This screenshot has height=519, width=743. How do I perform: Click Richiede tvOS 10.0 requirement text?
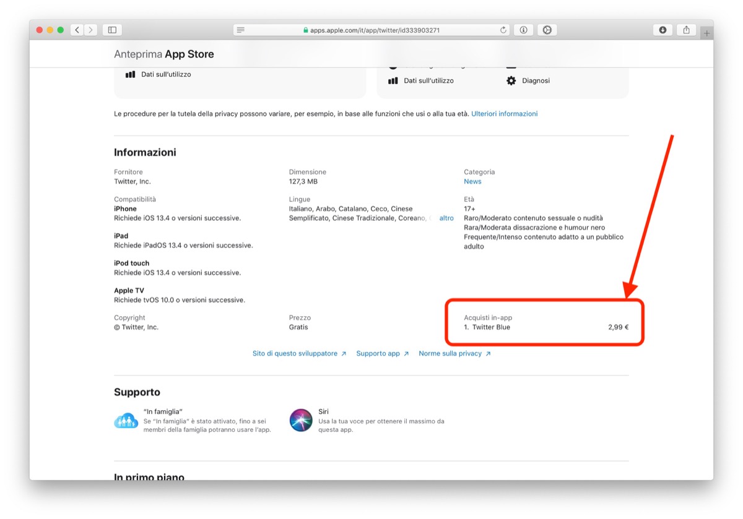[x=180, y=300]
